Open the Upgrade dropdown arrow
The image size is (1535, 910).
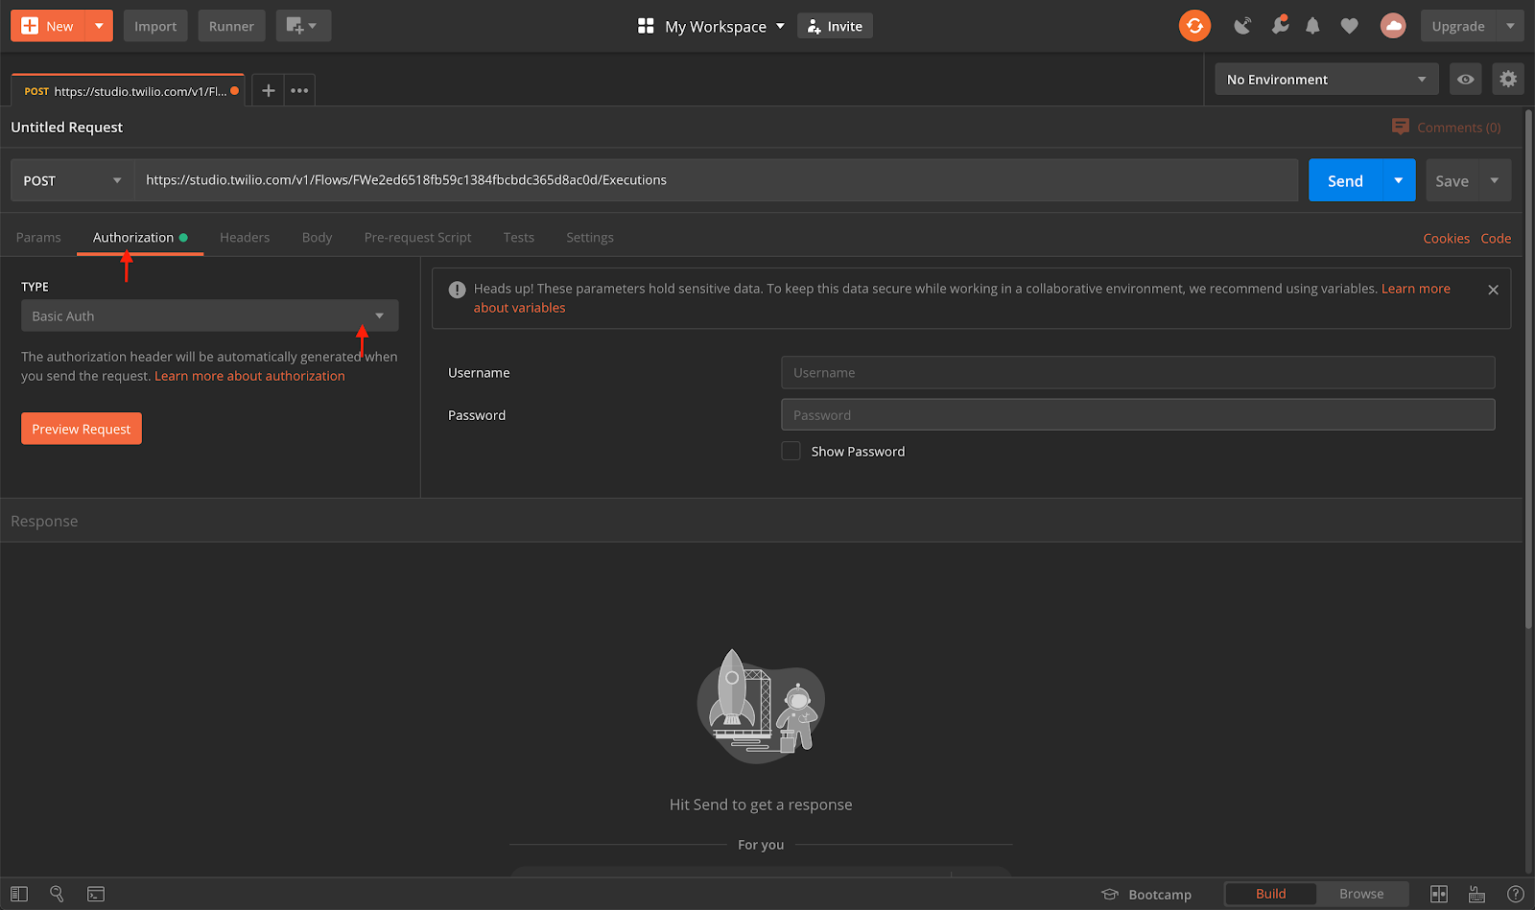(x=1510, y=26)
